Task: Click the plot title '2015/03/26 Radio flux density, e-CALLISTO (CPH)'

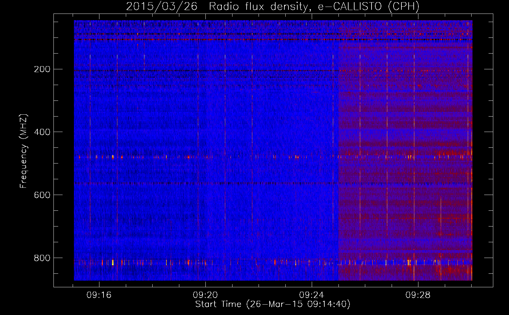Action: 273,7
